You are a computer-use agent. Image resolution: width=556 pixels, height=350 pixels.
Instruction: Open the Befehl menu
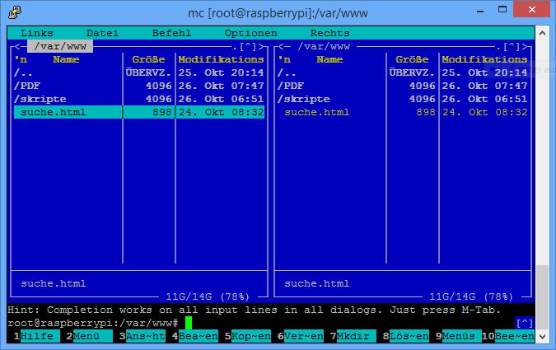(x=171, y=33)
